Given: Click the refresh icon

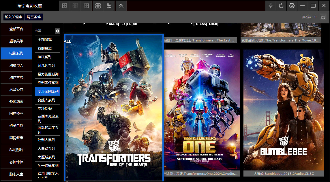Looking at the screenshot, I should pos(281,6).
